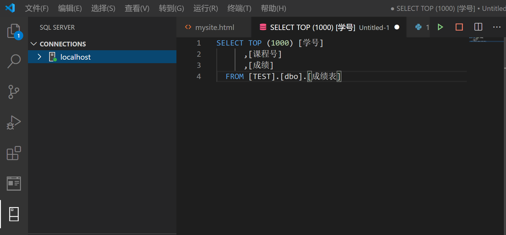The height and width of the screenshot is (235, 506).
Task: Open the Search view icon
Action: [x=14, y=61]
